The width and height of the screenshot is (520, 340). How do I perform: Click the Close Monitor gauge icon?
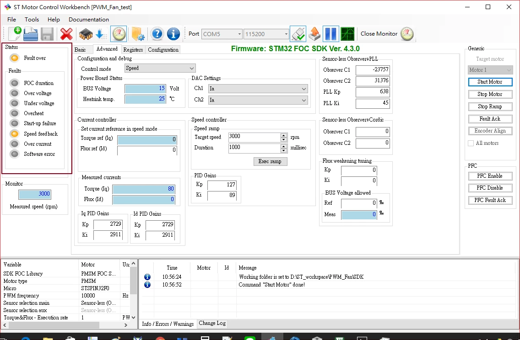tap(407, 34)
